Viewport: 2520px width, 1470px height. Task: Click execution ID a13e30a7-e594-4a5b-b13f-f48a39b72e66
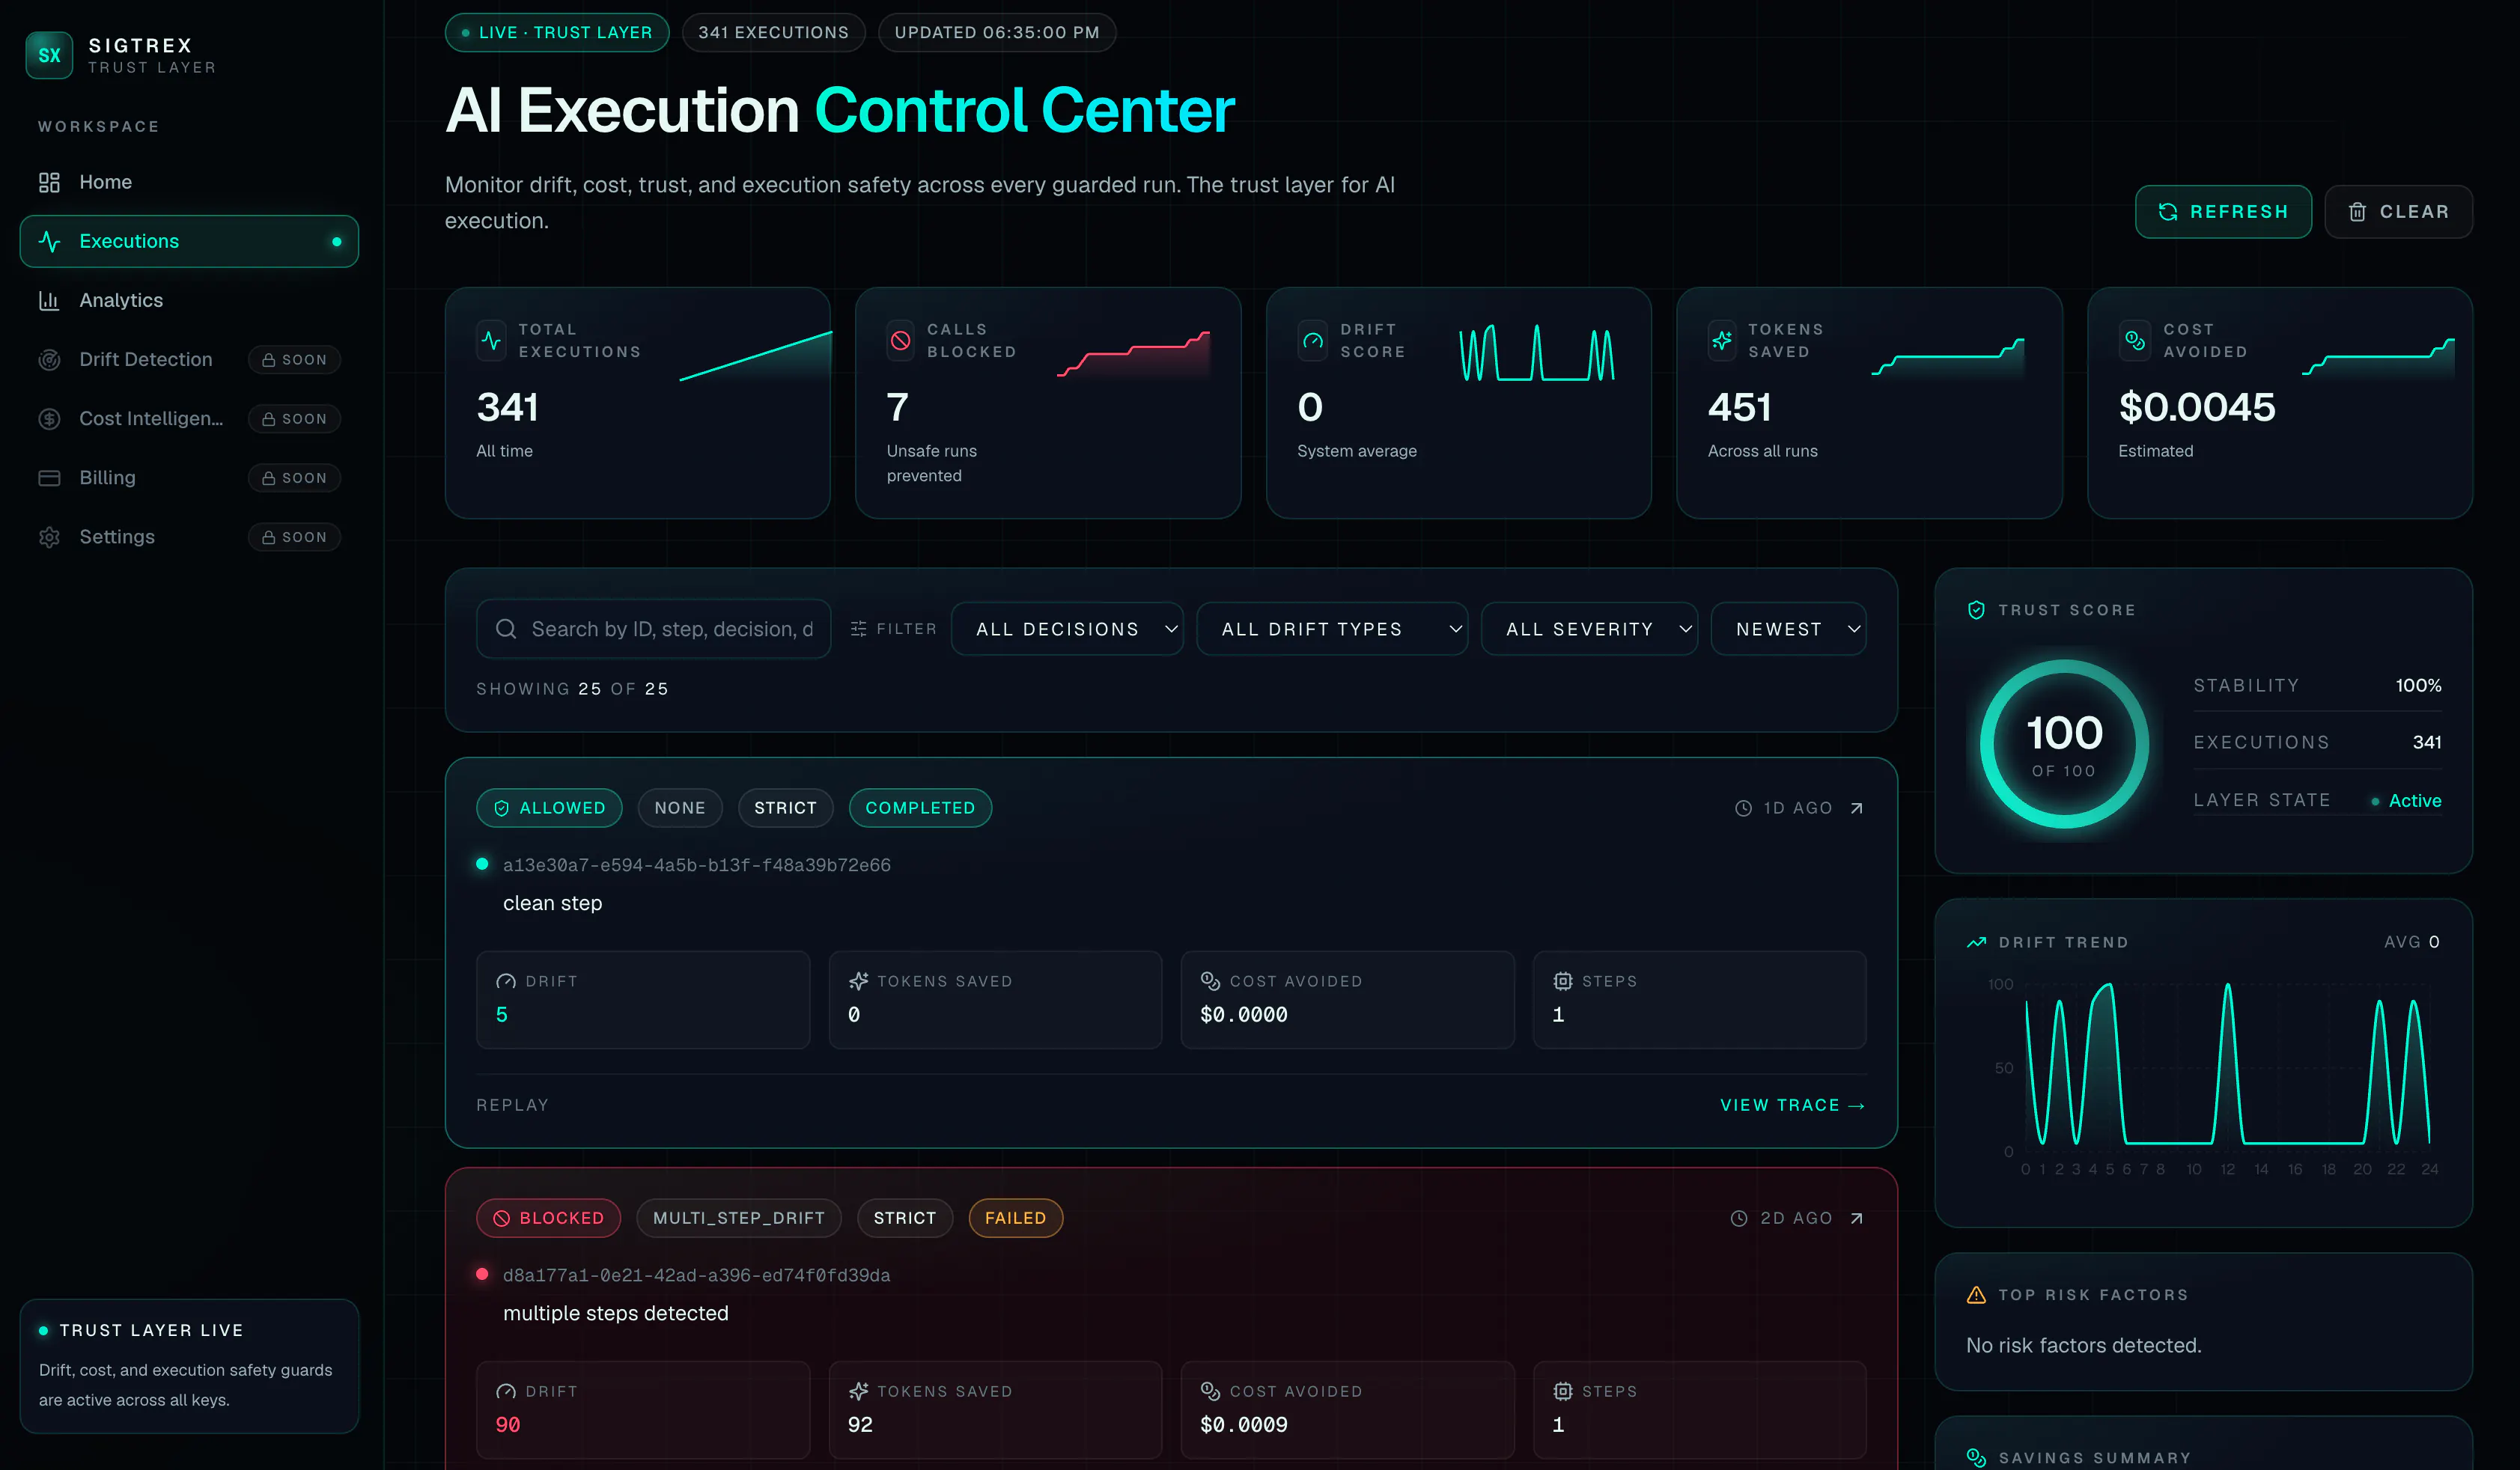(697, 865)
